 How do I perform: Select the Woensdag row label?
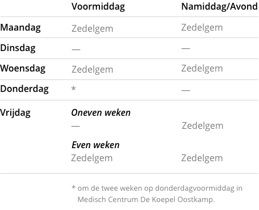click(x=23, y=68)
